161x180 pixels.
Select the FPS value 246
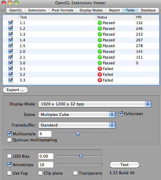[x=139, y=29]
